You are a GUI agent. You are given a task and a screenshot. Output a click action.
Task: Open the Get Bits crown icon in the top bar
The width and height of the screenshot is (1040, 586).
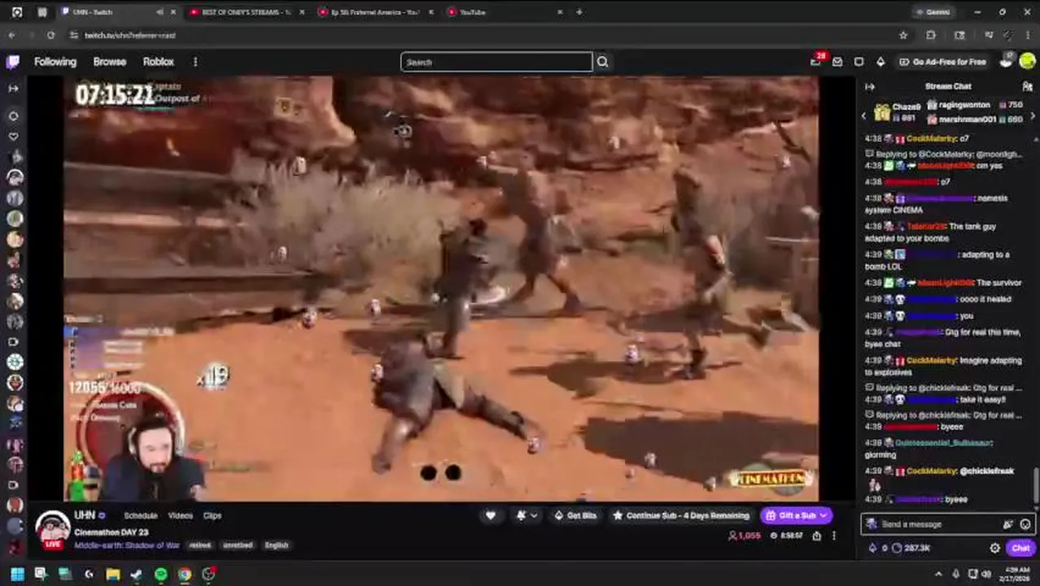pyautogui.click(x=881, y=62)
